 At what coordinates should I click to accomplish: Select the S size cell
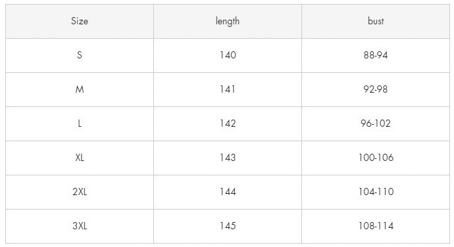pyautogui.click(x=80, y=55)
